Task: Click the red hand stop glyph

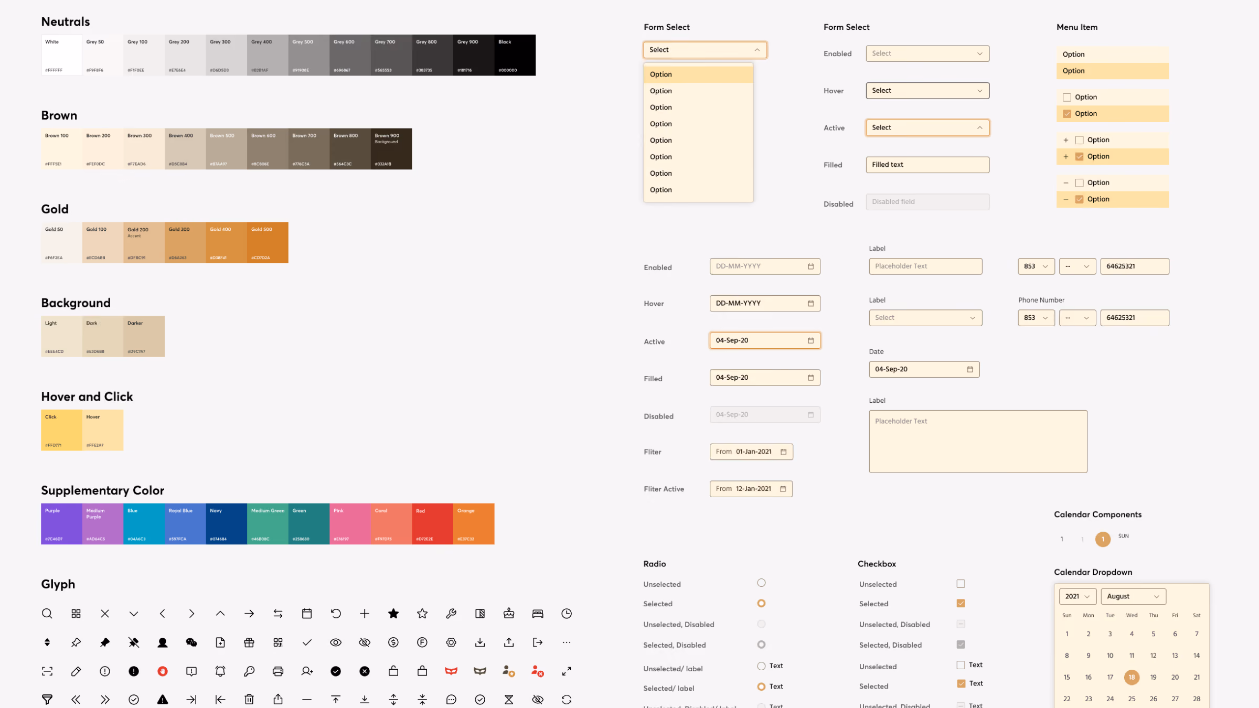Action: (163, 671)
